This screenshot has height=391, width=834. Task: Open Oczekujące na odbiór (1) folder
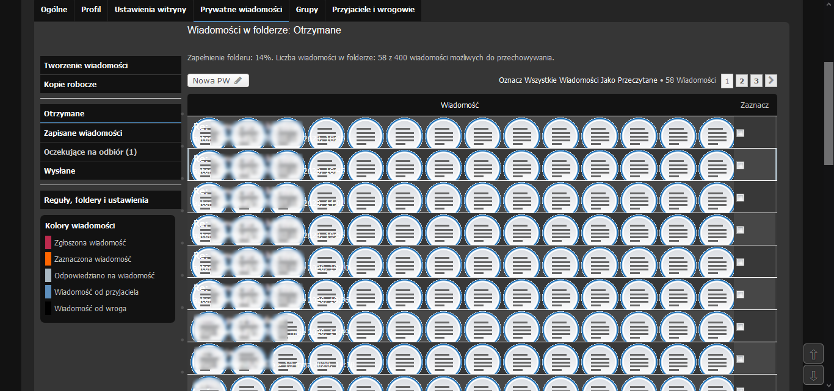(90, 152)
